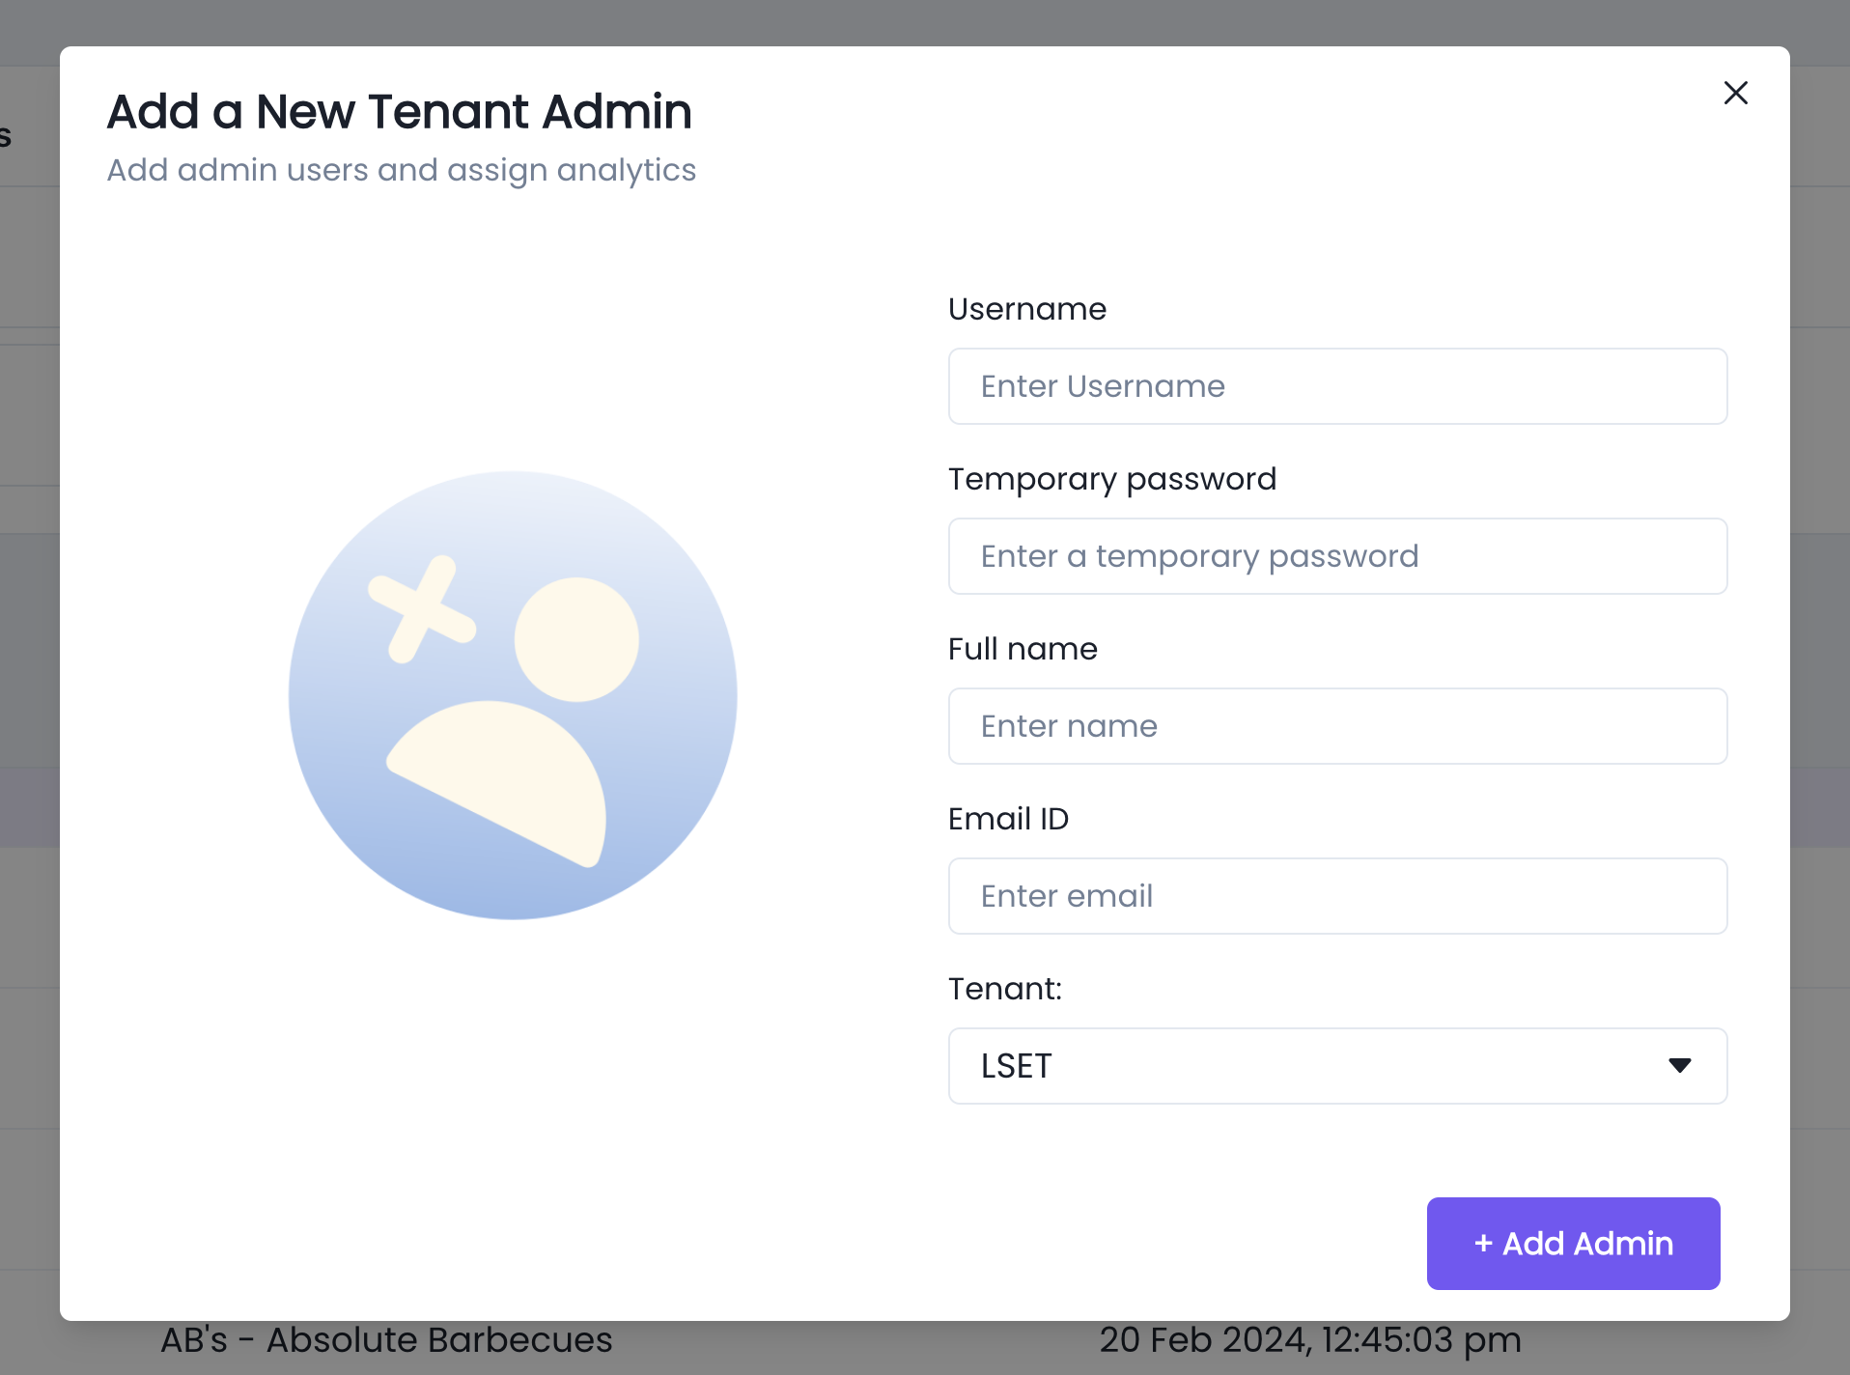This screenshot has width=1850, height=1375.
Task: Close the Add a New Tenant Admin dialog
Action: 1735,93
